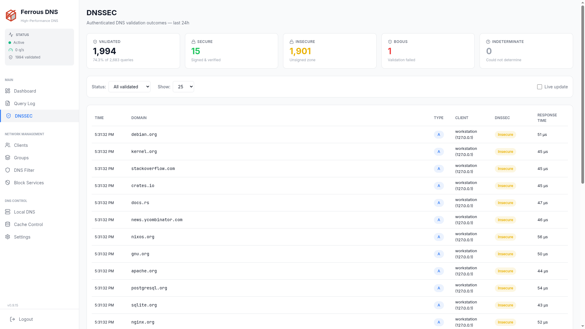Viewport: 585px width, 329px height.
Task: Click the validated shield icon in status box
Action: pos(11,57)
